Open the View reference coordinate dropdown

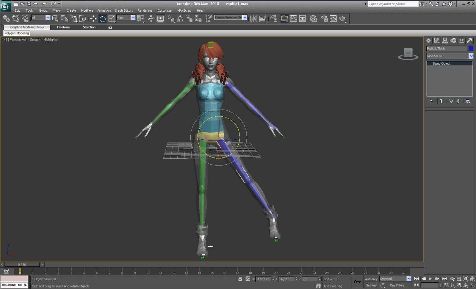[133, 18]
